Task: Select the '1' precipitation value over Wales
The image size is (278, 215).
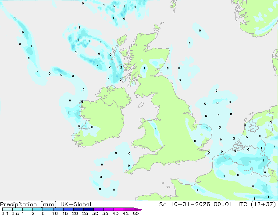Action: [x=156, y=129]
